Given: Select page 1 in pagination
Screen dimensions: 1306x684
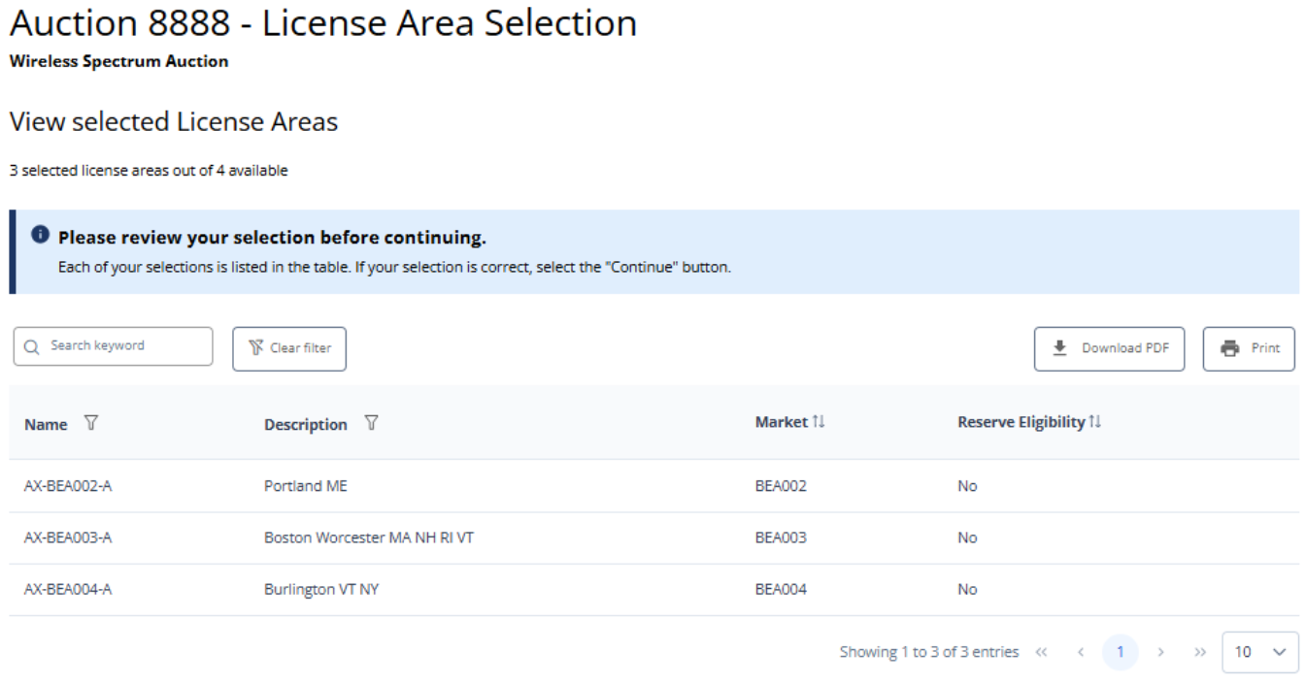Looking at the screenshot, I should 1120,652.
